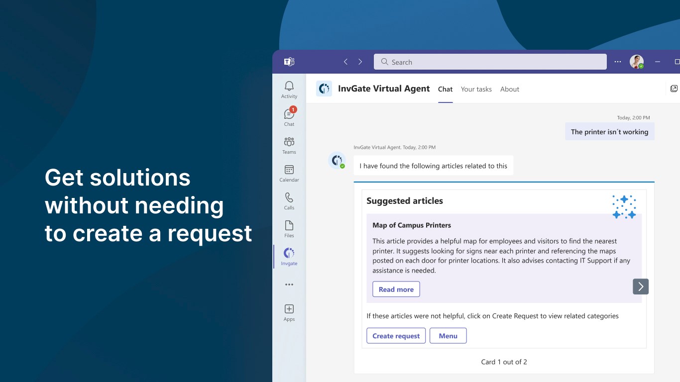
Task: Switch to the About tab
Action: tap(510, 89)
